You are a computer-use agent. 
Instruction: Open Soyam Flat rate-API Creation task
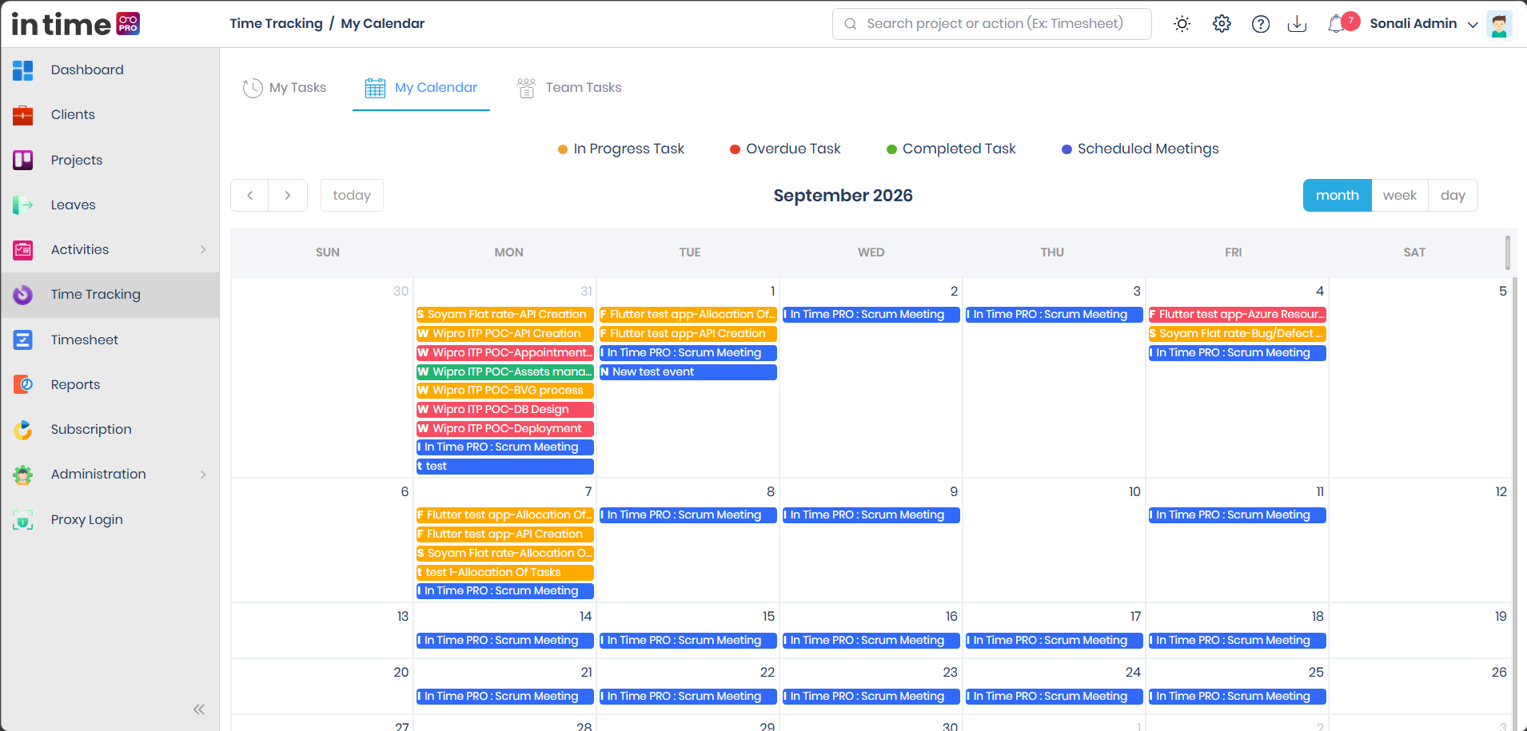[505, 315]
